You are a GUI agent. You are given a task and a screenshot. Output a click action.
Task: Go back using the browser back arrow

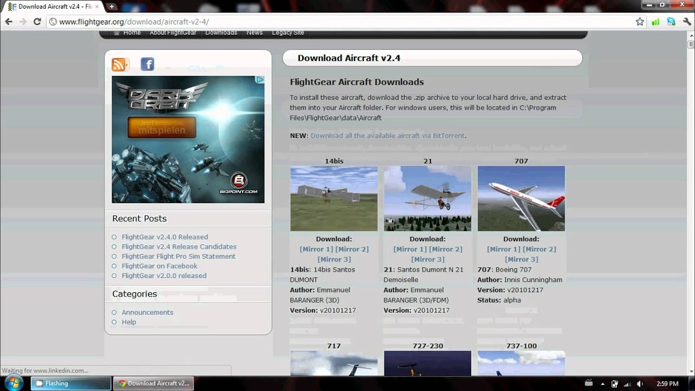9,22
